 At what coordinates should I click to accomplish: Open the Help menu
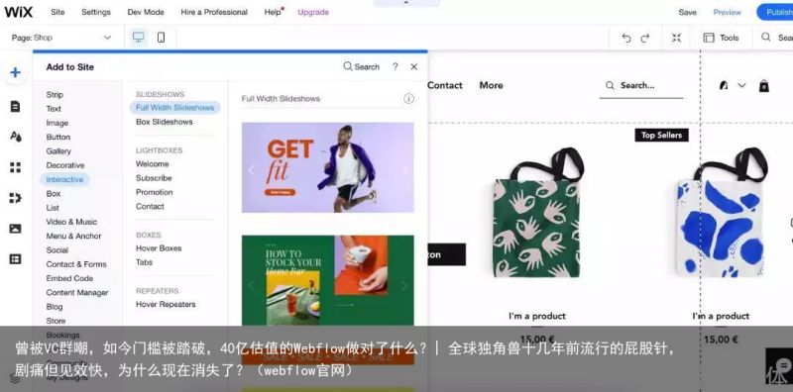[x=273, y=12]
